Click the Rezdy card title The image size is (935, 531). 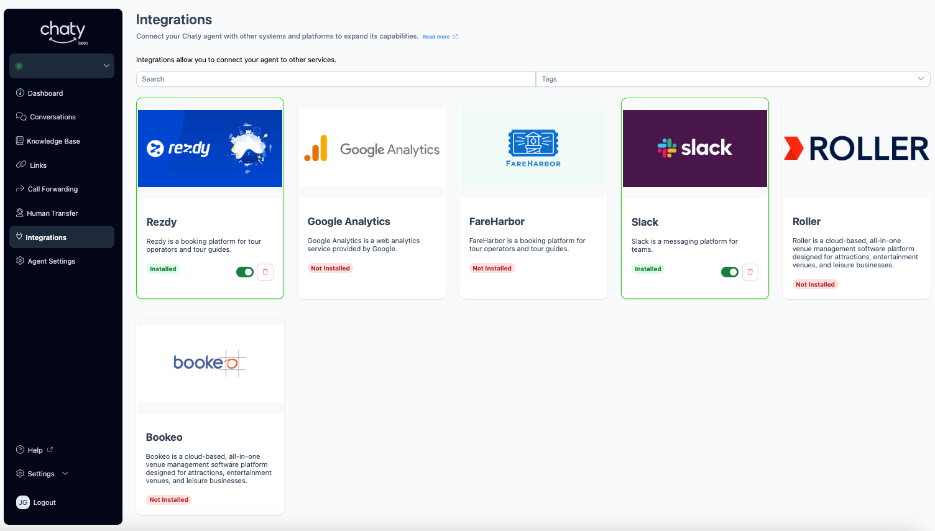click(x=162, y=222)
